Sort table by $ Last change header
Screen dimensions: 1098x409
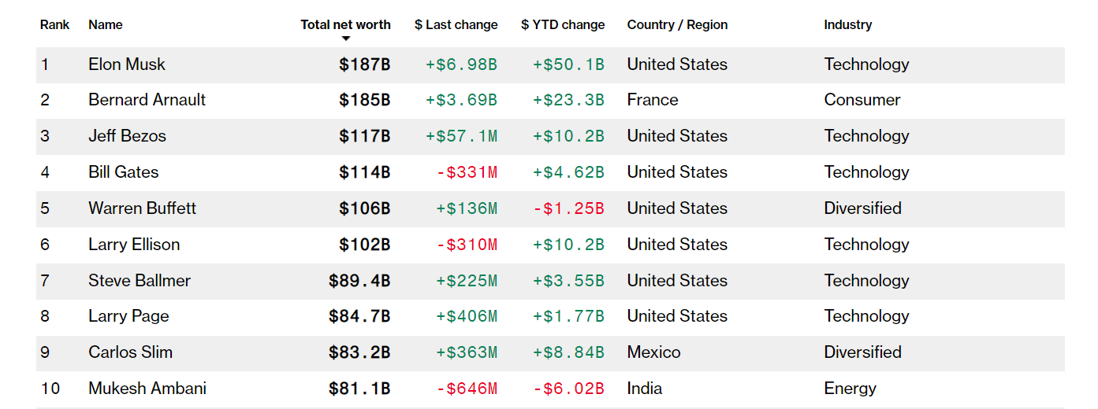[x=456, y=24]
